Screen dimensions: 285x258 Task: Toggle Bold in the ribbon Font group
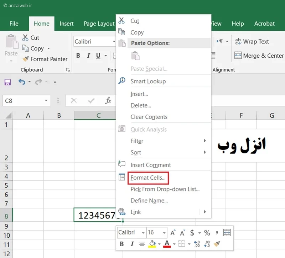78,56
